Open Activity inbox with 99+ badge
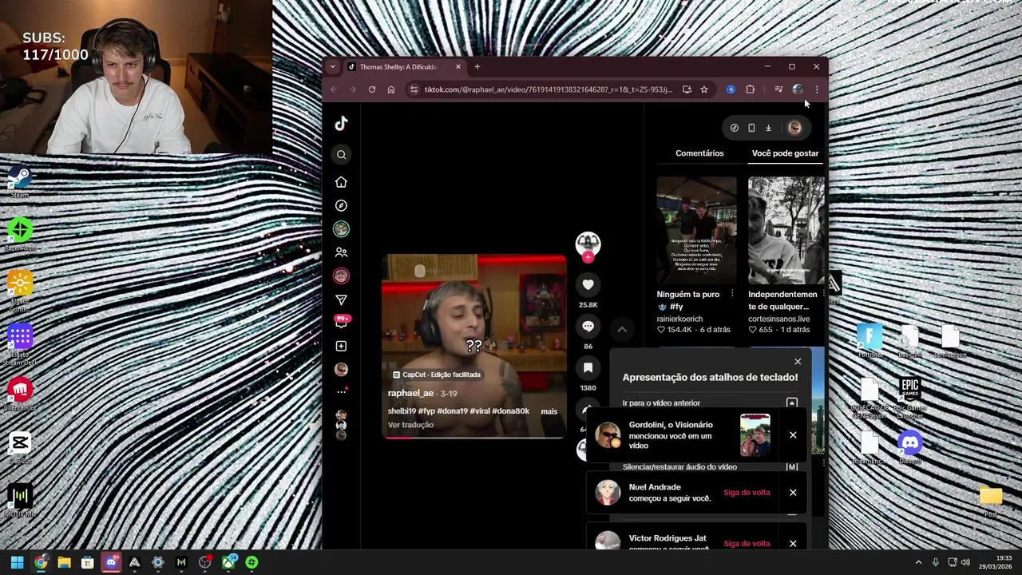This screenshot has height=575, width=1022. point(342,322)
